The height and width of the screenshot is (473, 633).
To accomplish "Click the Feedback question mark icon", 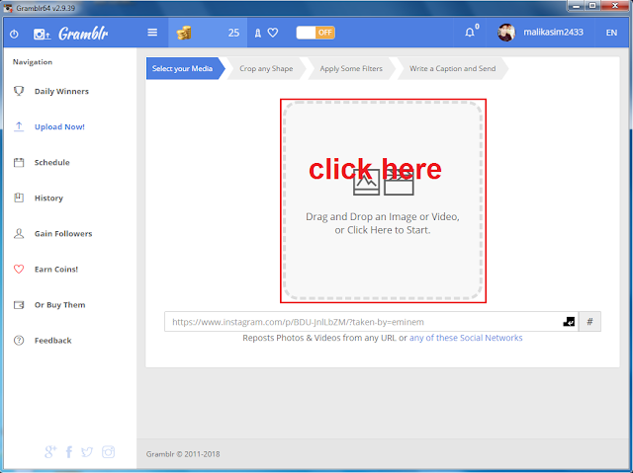I will coord(19,341).
